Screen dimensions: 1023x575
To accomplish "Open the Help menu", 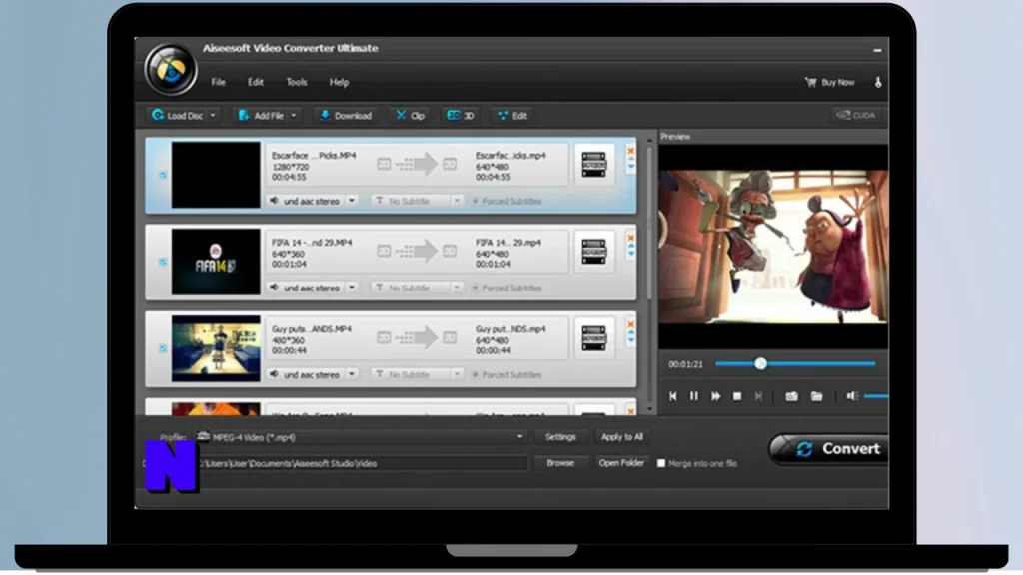I will click(339, 82).
